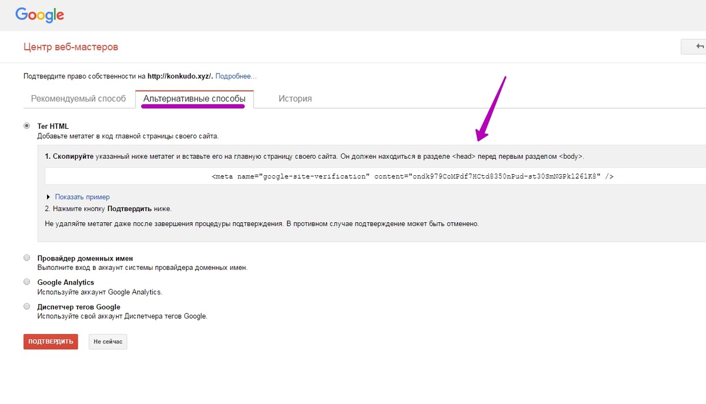Select the Тег HTML radio button

point(26,126)
